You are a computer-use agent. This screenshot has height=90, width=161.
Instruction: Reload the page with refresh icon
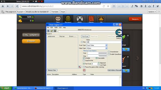(104, 6)
